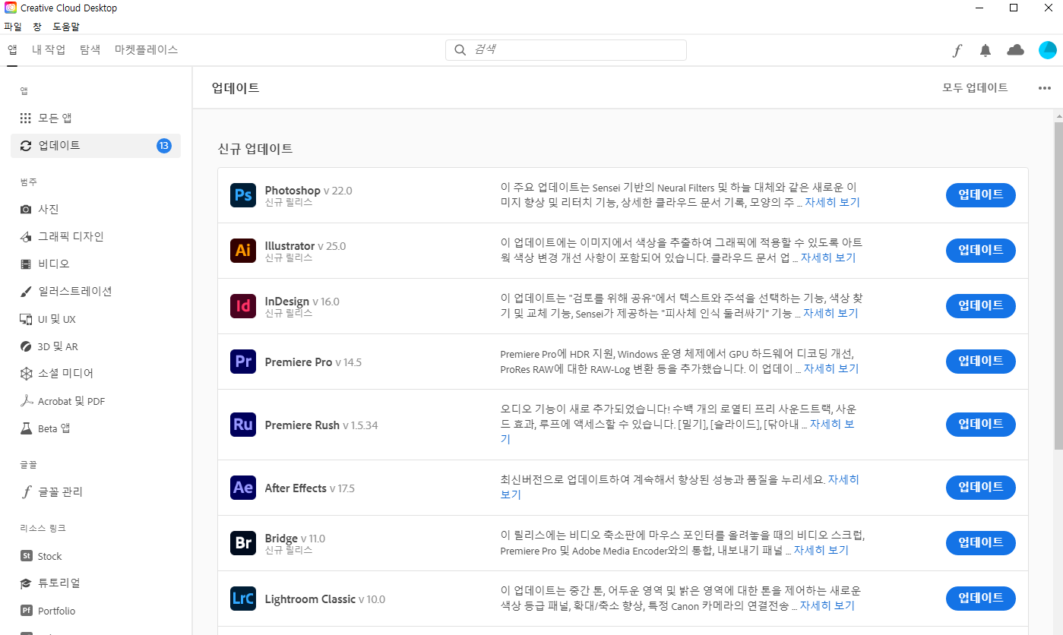Open the Photoshop app icon

tap(243, 195)
